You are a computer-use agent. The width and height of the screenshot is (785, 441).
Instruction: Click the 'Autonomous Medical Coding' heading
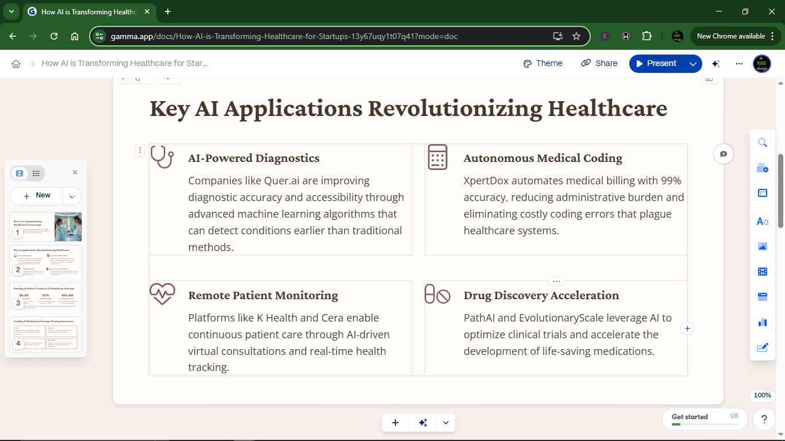click(543, 158)
